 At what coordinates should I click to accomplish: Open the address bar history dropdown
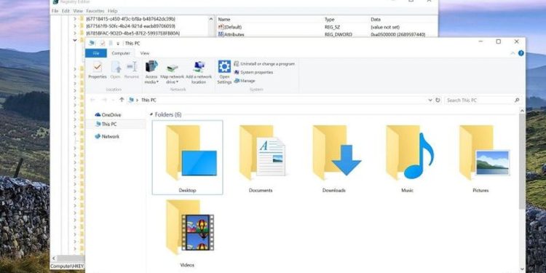tap(430, 100)
